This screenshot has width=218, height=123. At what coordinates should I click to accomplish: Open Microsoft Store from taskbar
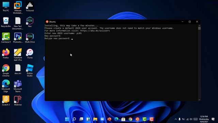(x=123, y=119)
